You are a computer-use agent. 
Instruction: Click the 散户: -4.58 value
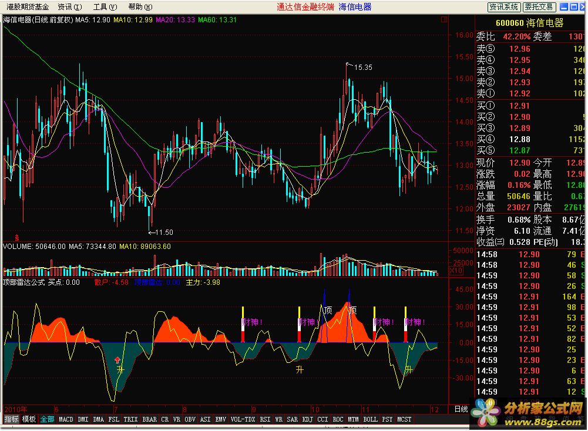tap(112, 282)
